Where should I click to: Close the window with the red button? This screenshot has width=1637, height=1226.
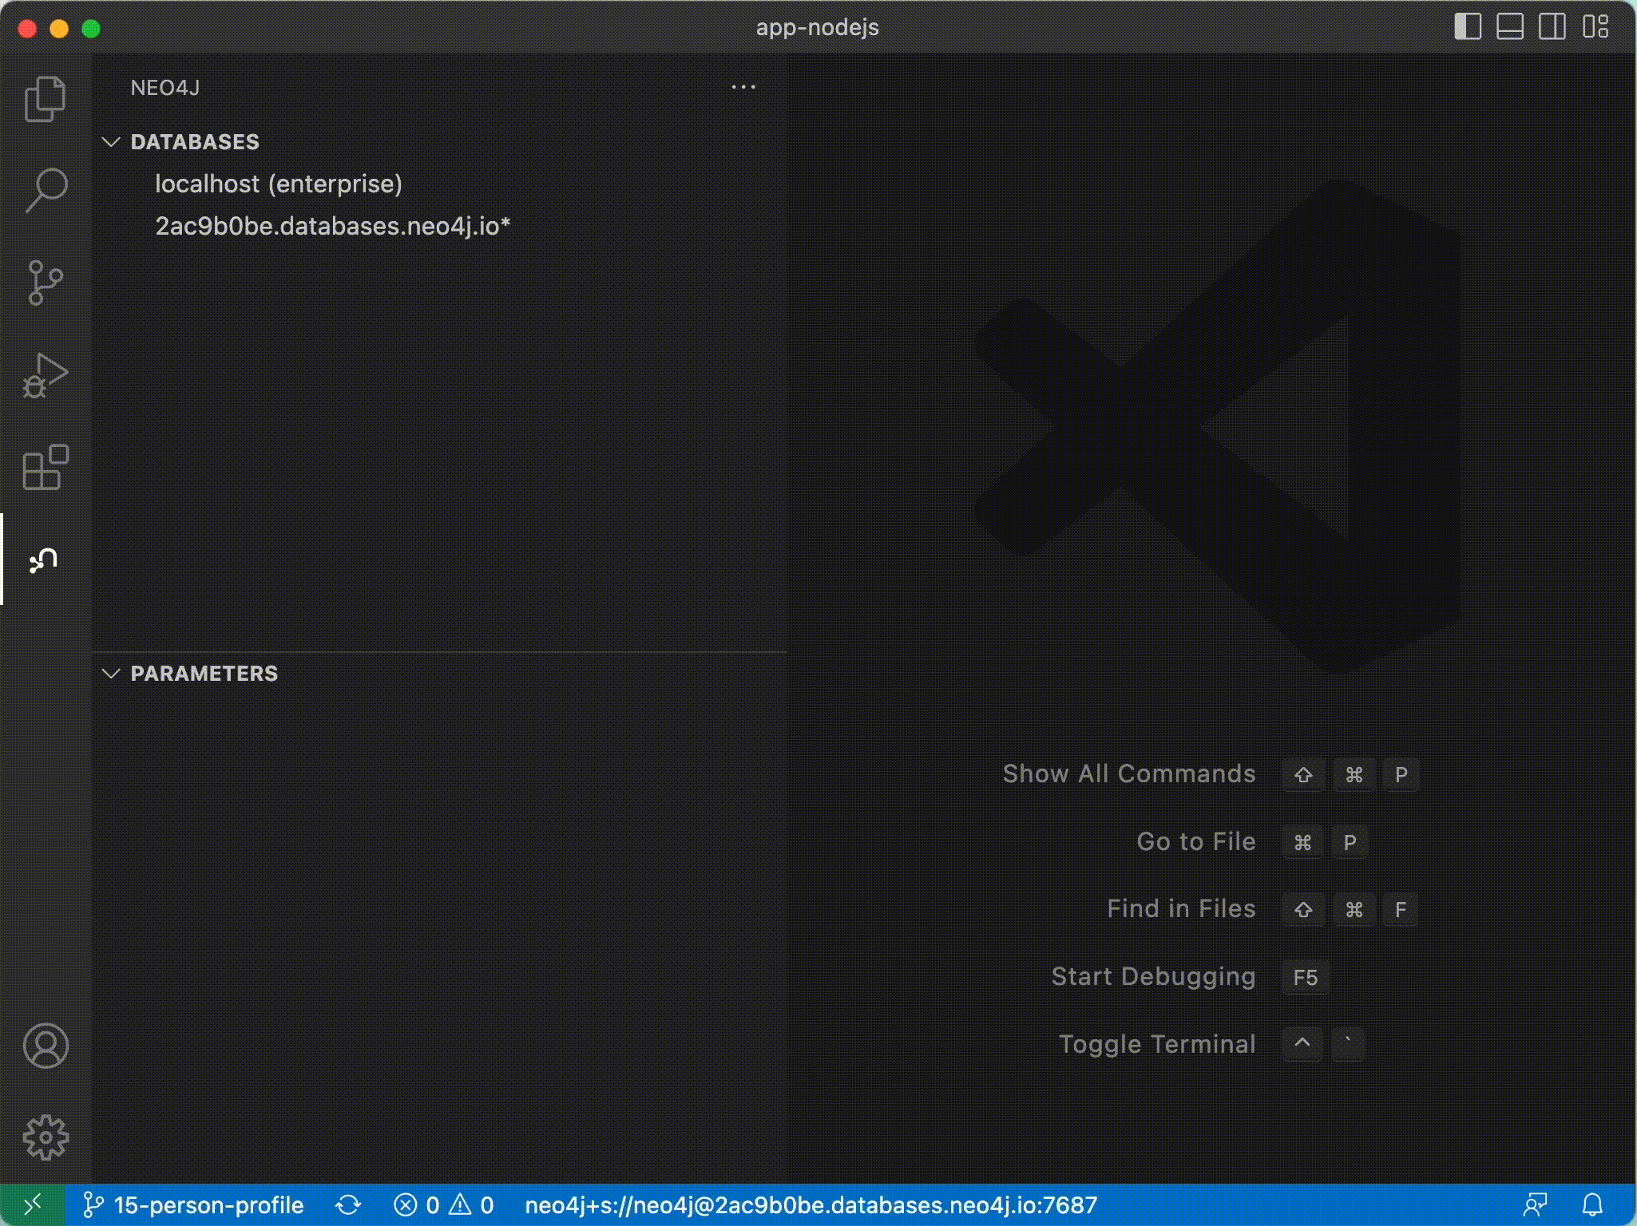click(27, 29)
